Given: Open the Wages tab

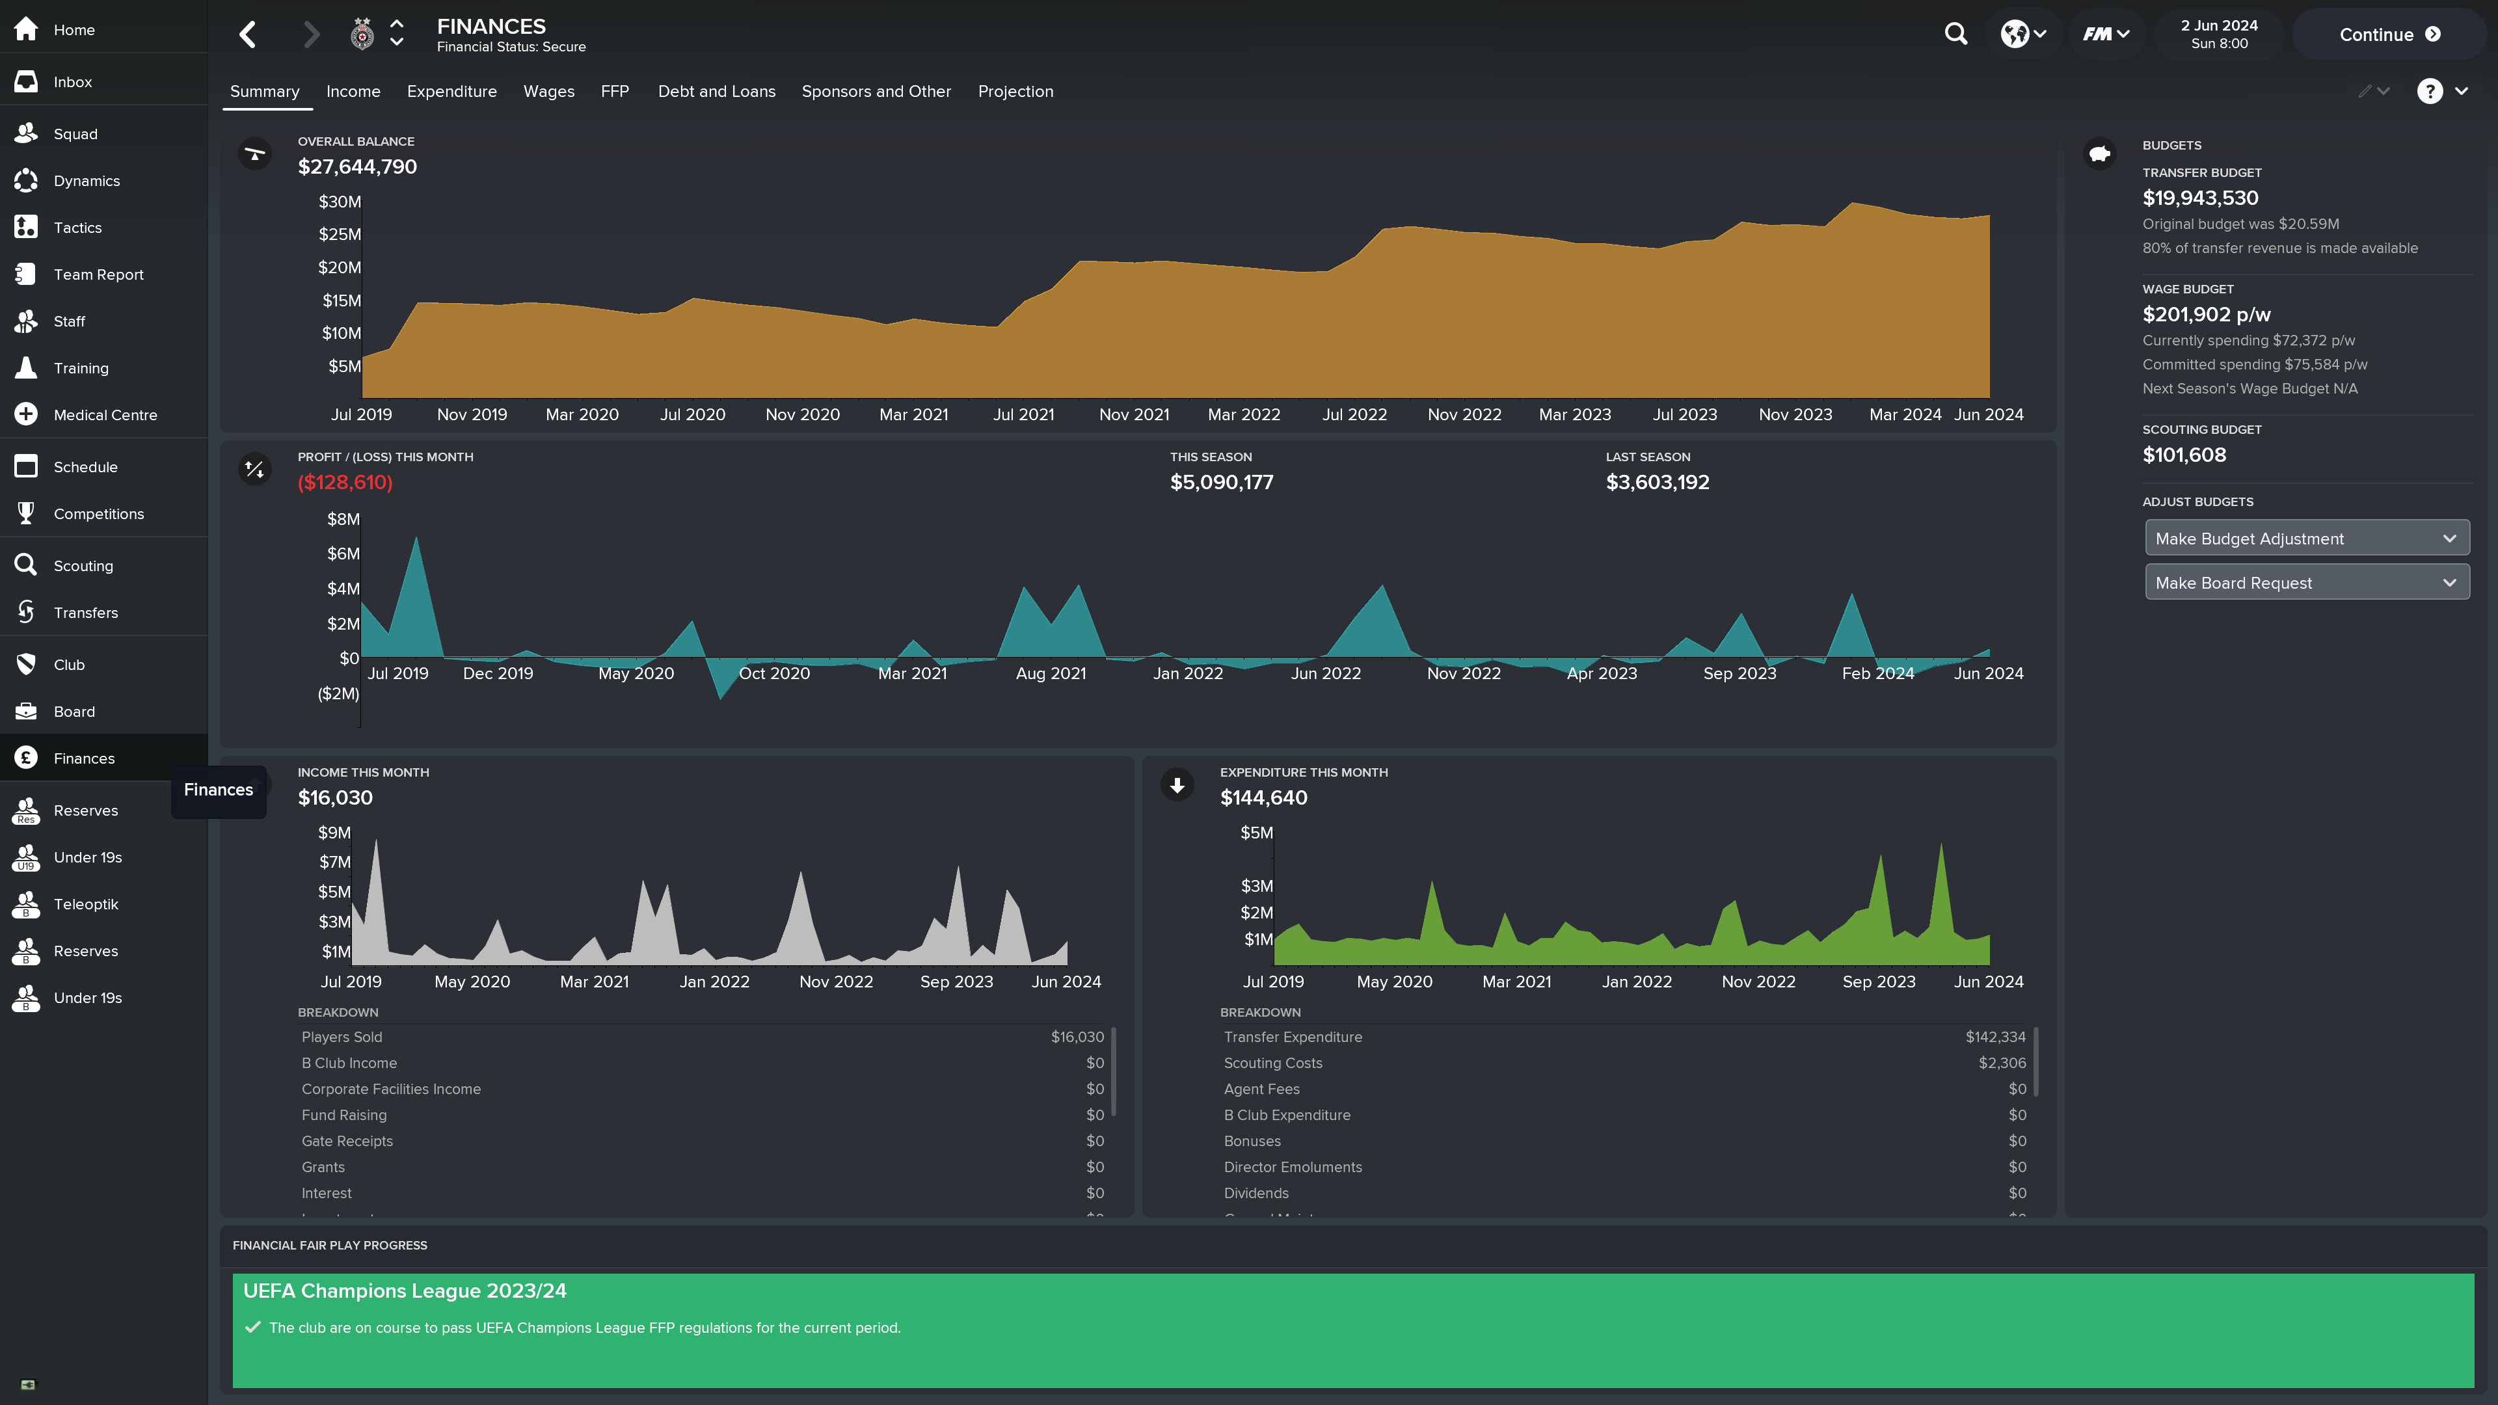Looking at the screenshot, I should coord(548,91).
